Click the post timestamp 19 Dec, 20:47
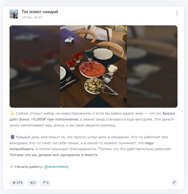Image resolution: width=188 pixels, height=194 pixels. coord(32,17)
